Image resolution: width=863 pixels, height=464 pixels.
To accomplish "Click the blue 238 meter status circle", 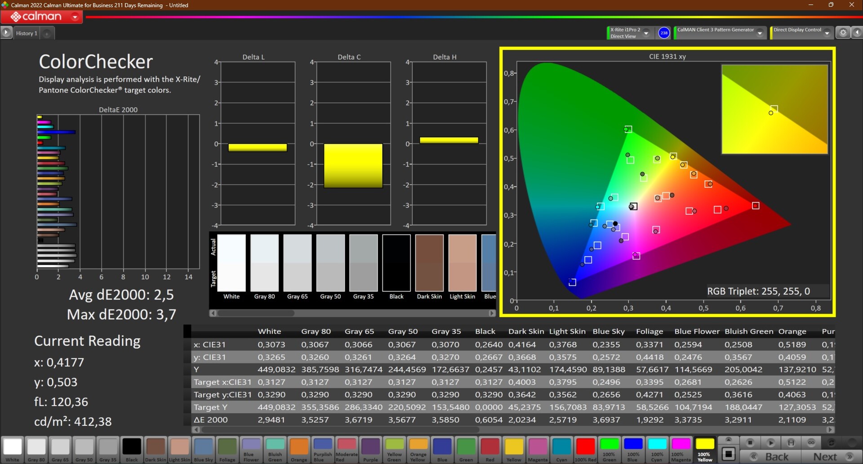I will (x=664, y=33).
